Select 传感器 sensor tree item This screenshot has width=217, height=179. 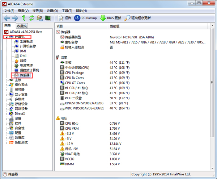[22, 75]
